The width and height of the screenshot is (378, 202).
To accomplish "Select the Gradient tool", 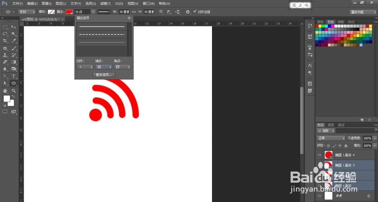I will [14, 62].
